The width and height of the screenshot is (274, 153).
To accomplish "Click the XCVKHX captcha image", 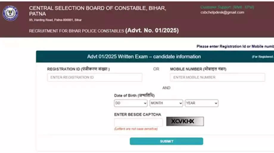I will 185,121.
